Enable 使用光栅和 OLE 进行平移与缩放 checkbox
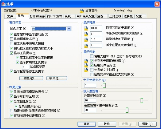This screenshot has height=129, width=161. pyautogui.click(x=92, y=56)
